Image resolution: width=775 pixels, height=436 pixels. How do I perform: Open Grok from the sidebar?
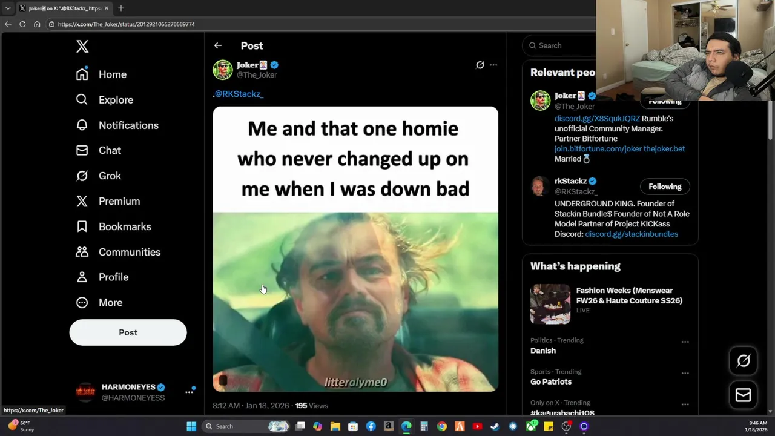pos(98,176)
